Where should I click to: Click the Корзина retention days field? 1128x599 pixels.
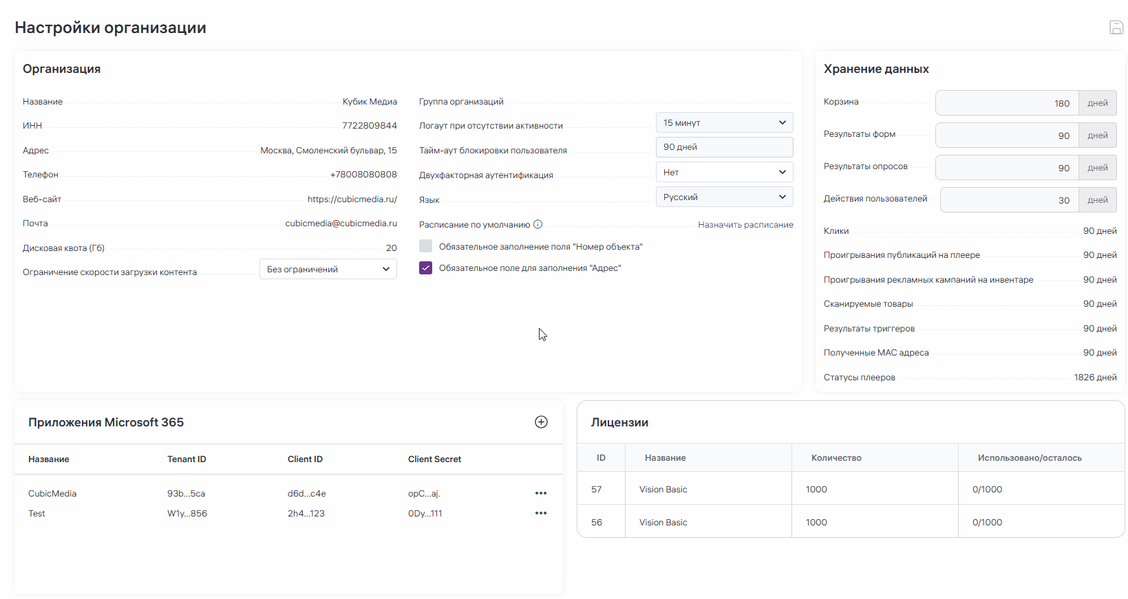tap(1007, 103)
